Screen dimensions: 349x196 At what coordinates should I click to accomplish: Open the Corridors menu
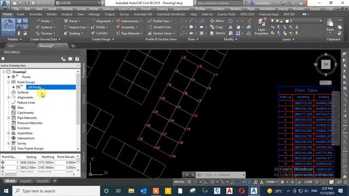pos(218,9)
